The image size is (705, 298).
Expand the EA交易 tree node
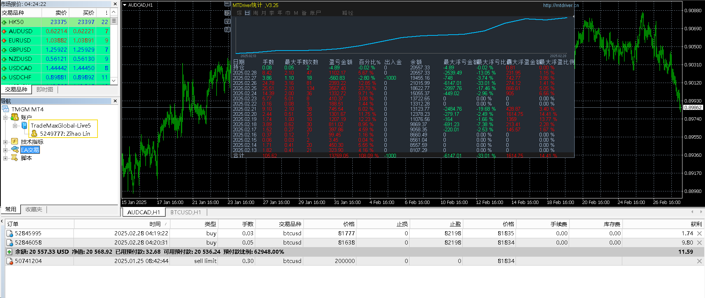pyautogui.click(x=6, y=150)
